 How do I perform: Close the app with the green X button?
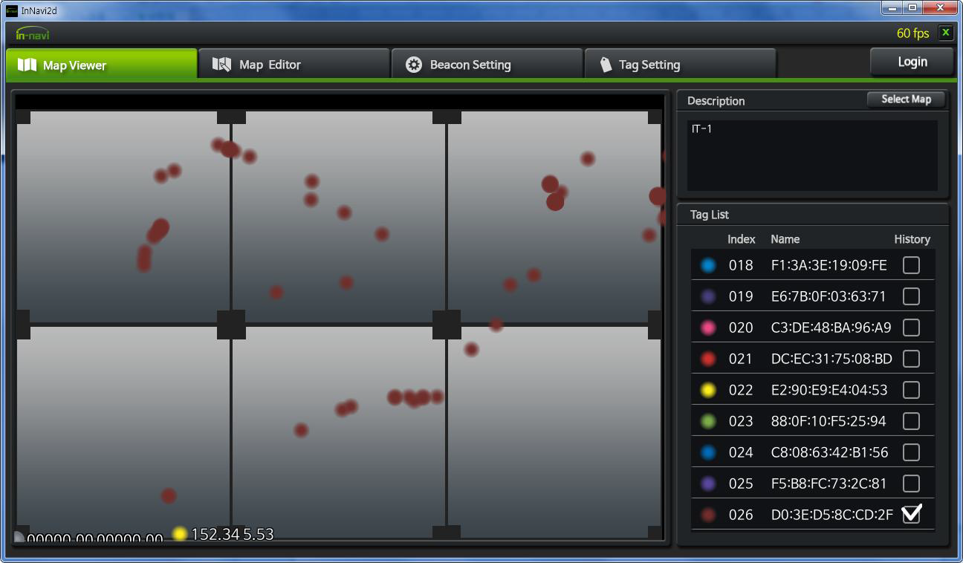click(945, 33)
